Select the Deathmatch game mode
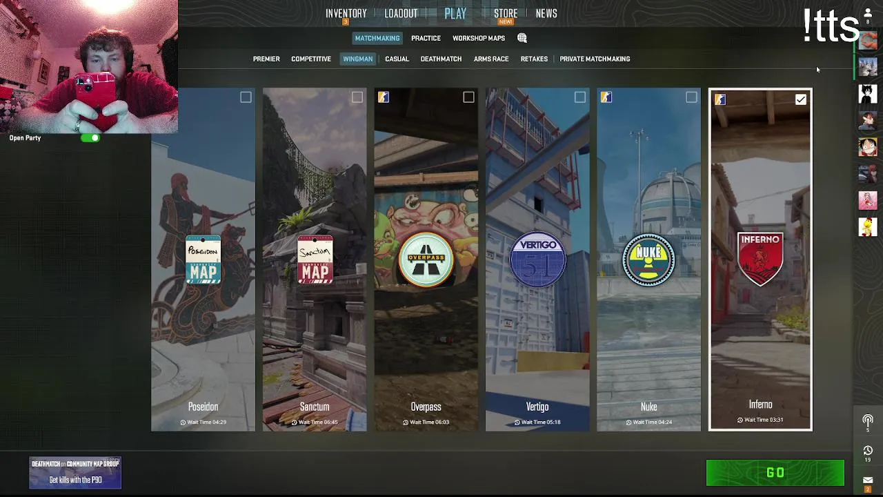The height and width of the screenshot is (497, 883). (441, 59)
